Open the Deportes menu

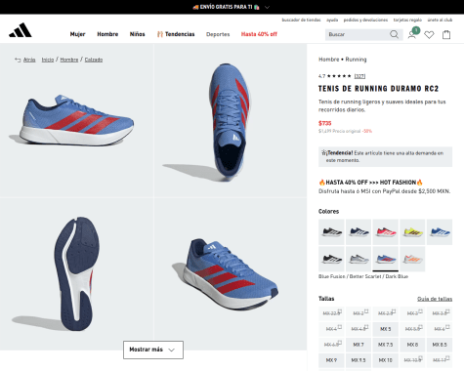[x=218, y=34]
